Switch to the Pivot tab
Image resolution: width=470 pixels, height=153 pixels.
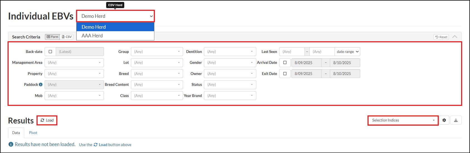coord(33,133)
